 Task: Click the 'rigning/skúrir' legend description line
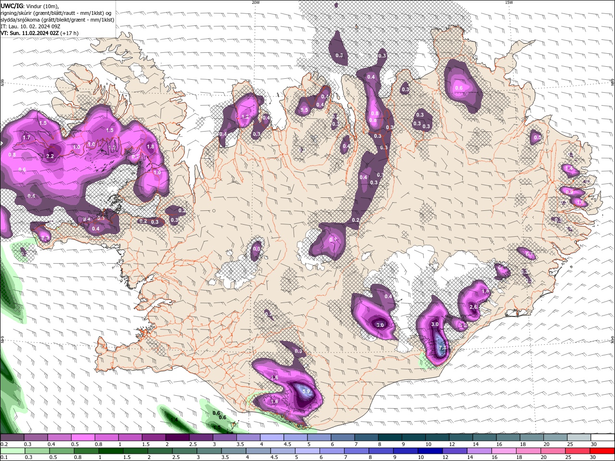(56, 13)
